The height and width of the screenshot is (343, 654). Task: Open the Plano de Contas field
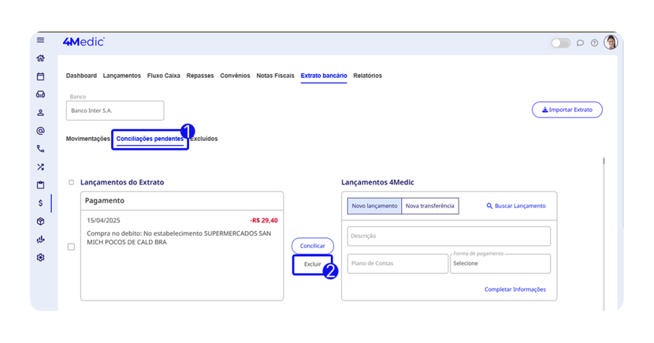pos(397,263)
